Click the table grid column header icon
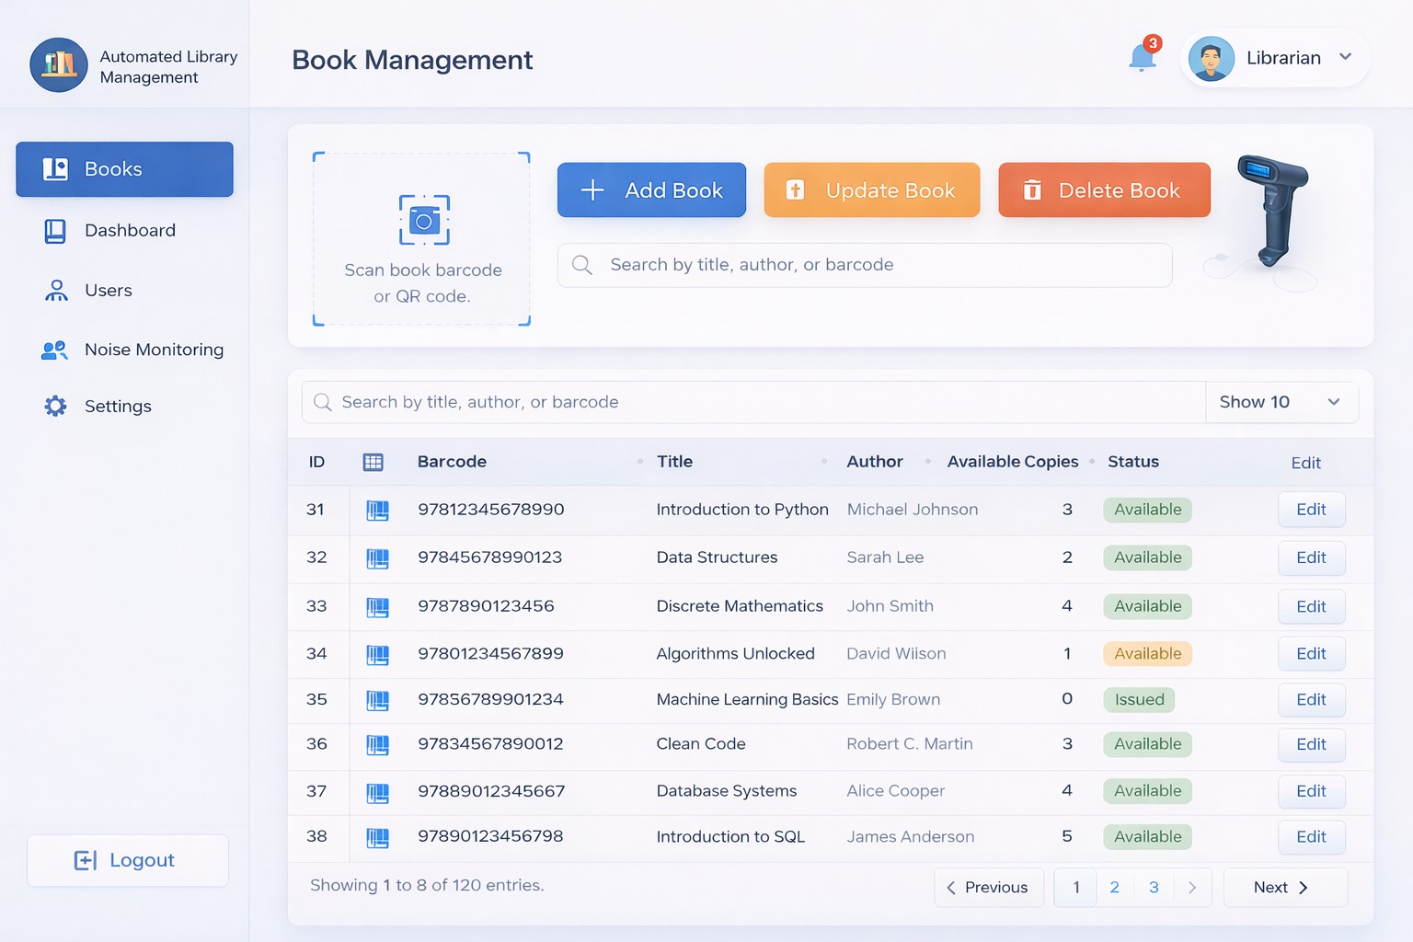The height and width of the screenshot is (942, 1413). tap(373, 462)
